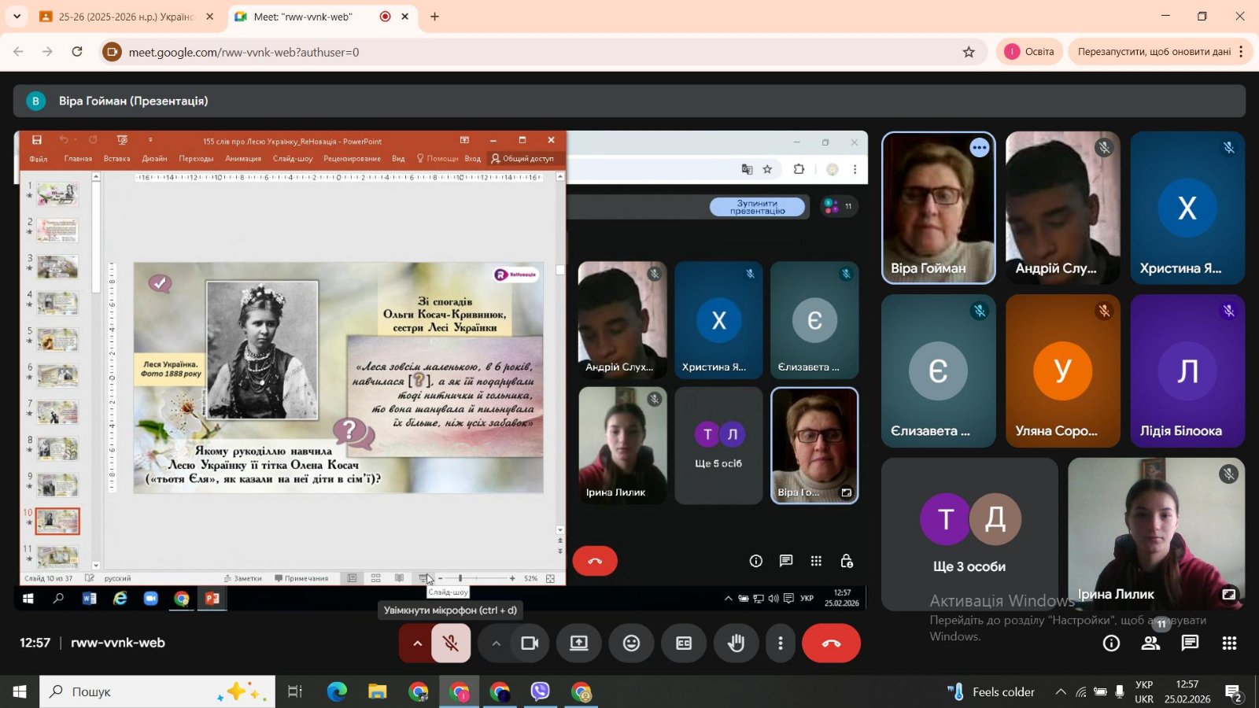View site information icon in the address bar
This screenshot has width=1259, height=708.
tap(113, 52)
